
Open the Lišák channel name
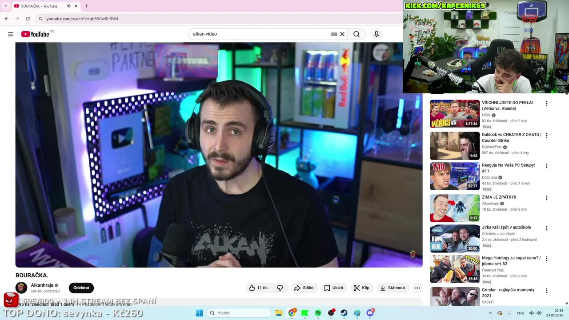(x=486, y=115)
